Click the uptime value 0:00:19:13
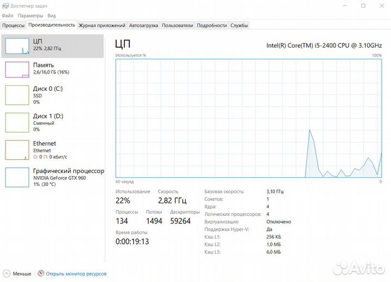 (x=132, y=241)
